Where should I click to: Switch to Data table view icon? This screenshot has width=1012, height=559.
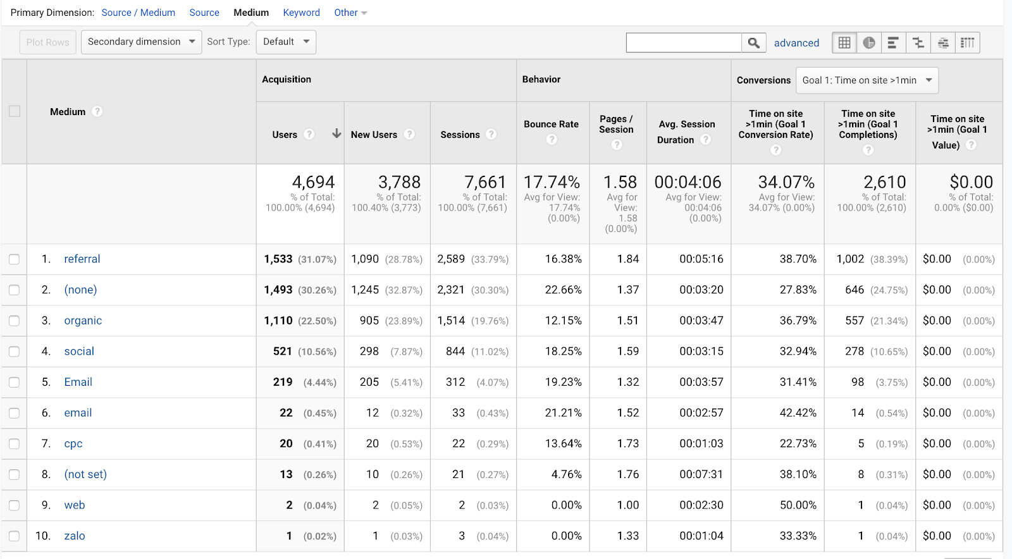click(844, 42)
